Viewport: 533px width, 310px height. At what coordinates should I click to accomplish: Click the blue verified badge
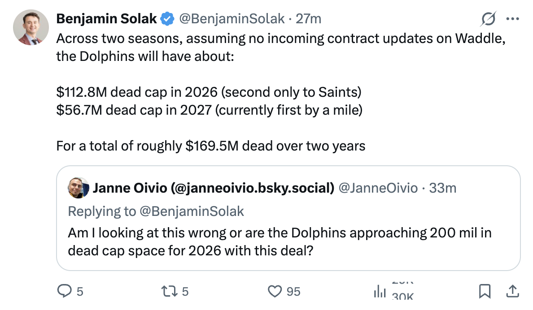(168, 19)
